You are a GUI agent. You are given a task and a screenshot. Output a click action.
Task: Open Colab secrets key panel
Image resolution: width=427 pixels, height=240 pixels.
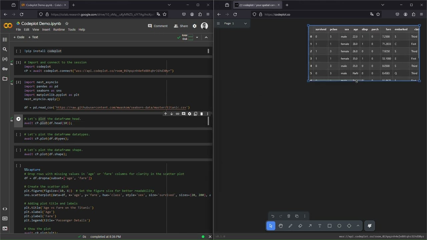(5, 69)
